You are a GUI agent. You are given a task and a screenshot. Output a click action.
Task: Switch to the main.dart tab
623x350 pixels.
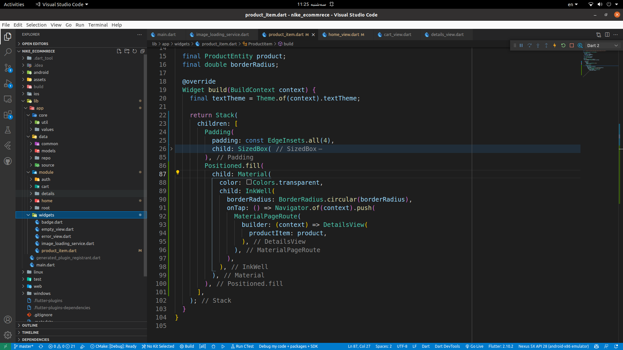coord(166,35)
